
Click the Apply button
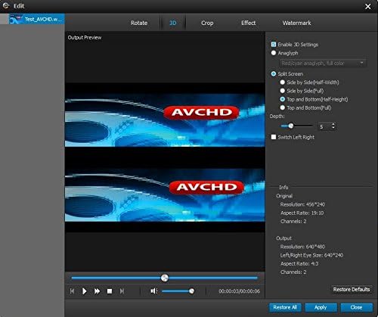321,307
